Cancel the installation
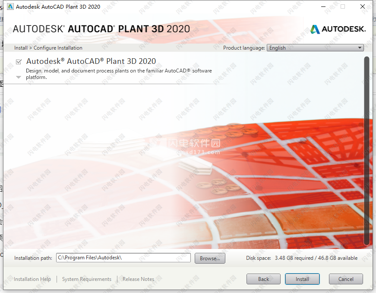The width and height of the screenshot is (376, 293). point(346,279)
